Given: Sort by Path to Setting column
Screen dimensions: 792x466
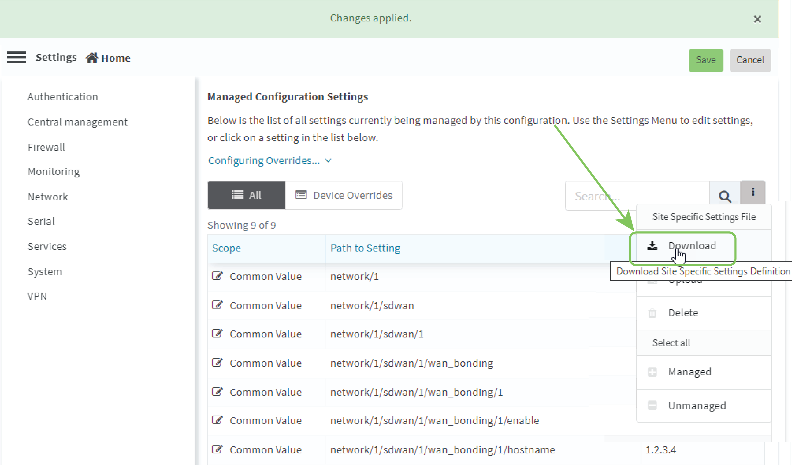Looking at the screenshot, I should [x=365, y=248].
